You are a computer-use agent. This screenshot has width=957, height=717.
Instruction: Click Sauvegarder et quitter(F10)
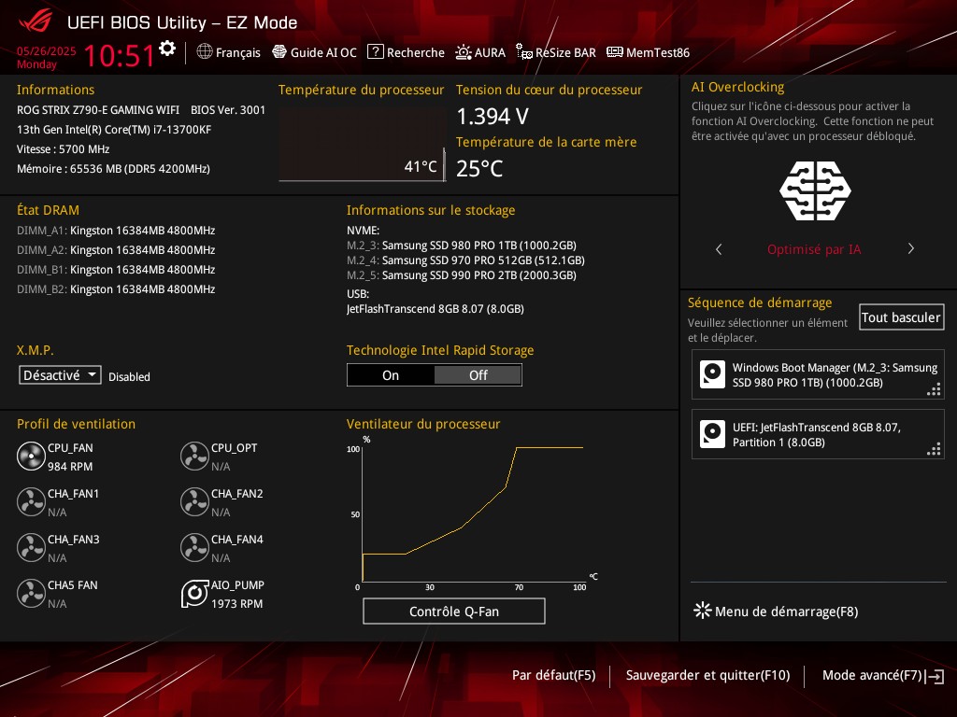click(x=708, y=676)
